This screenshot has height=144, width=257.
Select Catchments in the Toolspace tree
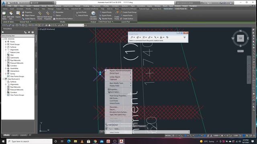pyautogui.click(x=14, y=58)
